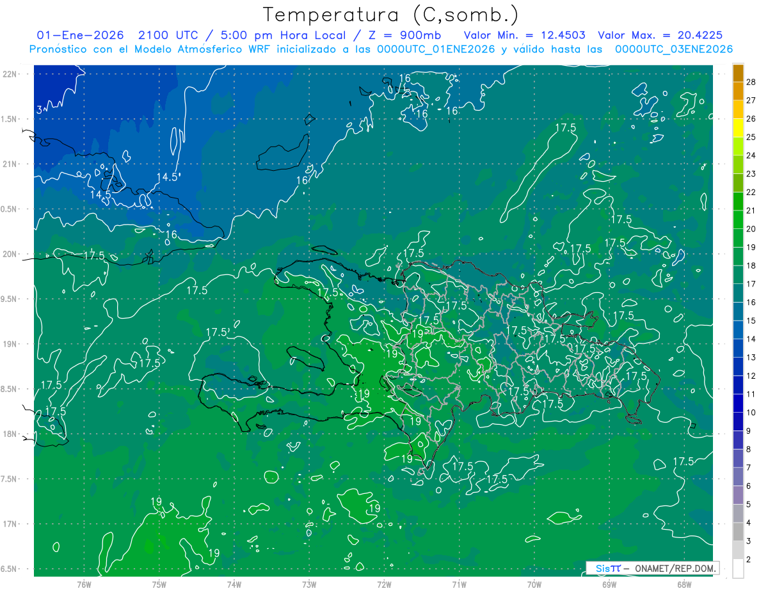
Task: Click the green legend swatch beside 21
Action: (738, 202)
